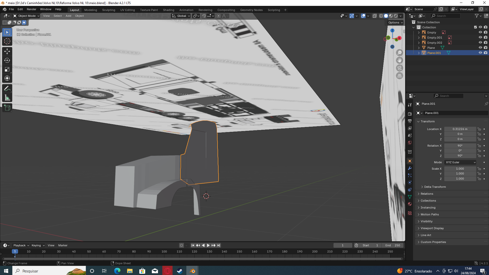
Task: Click the viewport zoom magnifier icon
Action: tap(400, 53)
